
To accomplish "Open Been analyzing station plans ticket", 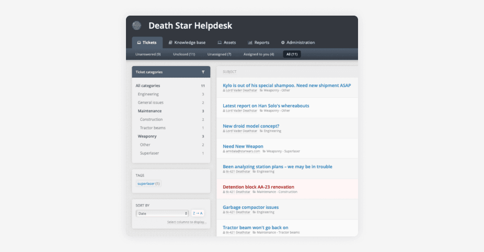I will [278, 167].
